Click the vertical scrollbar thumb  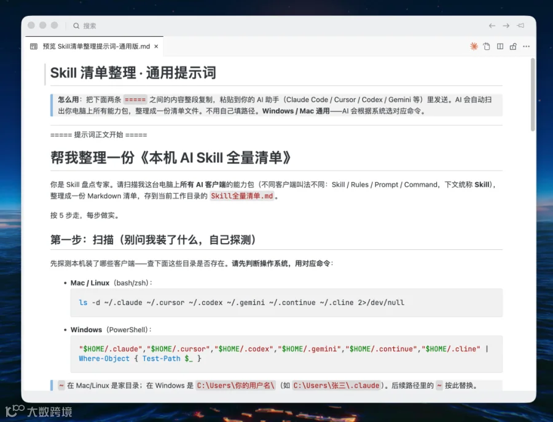pyautogui.click(x=533, y=95)
